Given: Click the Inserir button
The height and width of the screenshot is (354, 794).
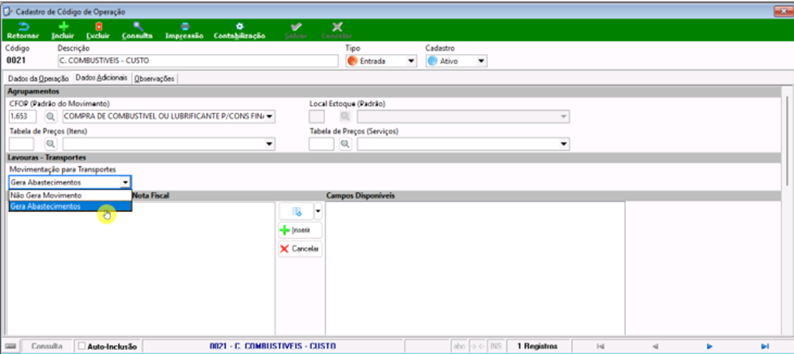Looking at the screenshot, I should pyautogui.click(x=300, y=230).
